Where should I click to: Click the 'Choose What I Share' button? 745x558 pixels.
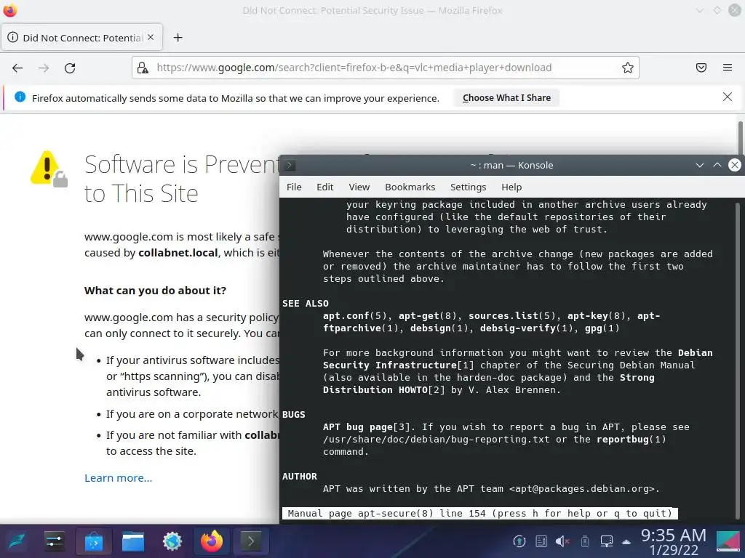pos(506,98)
